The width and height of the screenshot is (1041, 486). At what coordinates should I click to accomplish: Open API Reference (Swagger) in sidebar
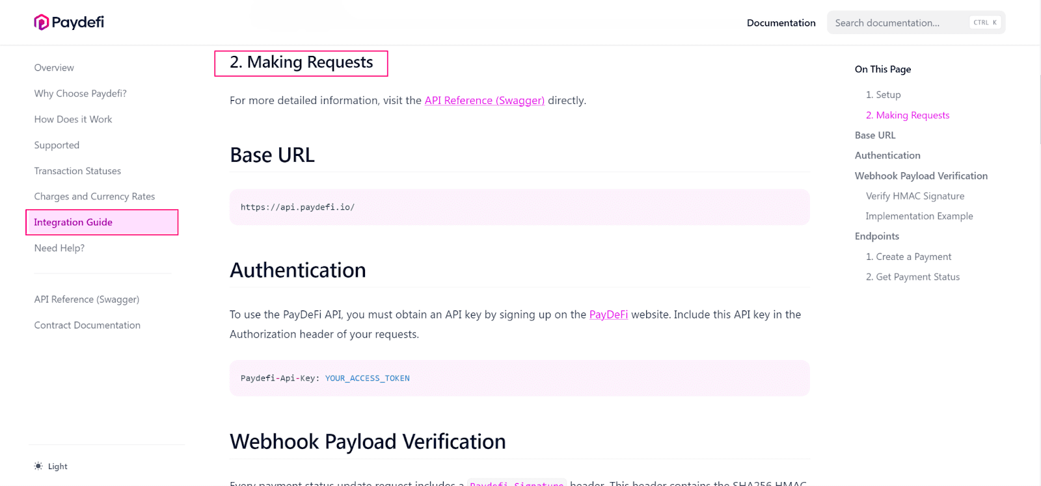(x=87, y=300)
